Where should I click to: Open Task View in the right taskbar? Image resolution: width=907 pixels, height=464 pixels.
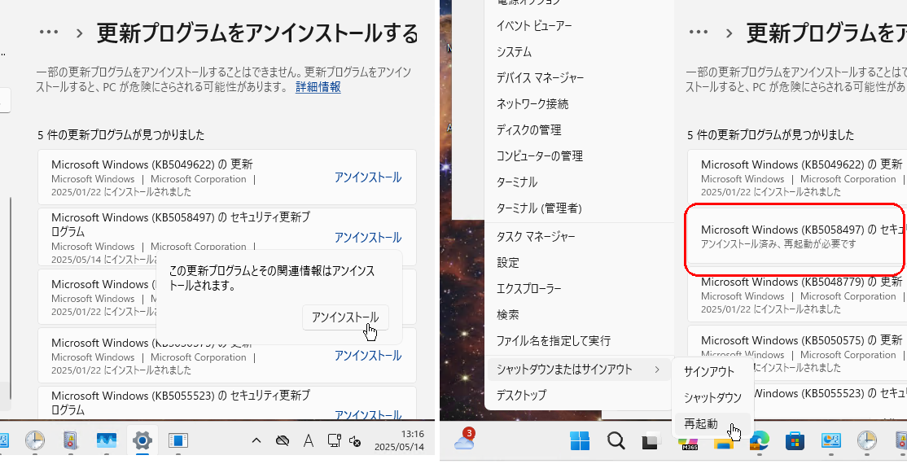tap(651, 441)
